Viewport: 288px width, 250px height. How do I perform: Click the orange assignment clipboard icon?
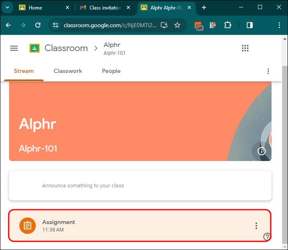coord(28,226)
